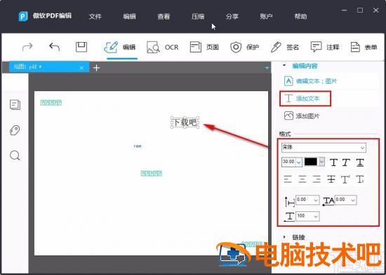The width and height of the screenshot is (386, 275).
Task: Show bookmarks tag sidebar panel
Action: coord(15,130)
